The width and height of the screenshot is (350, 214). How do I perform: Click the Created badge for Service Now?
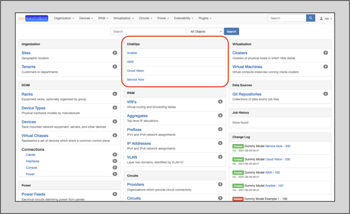tap(238, 146)
